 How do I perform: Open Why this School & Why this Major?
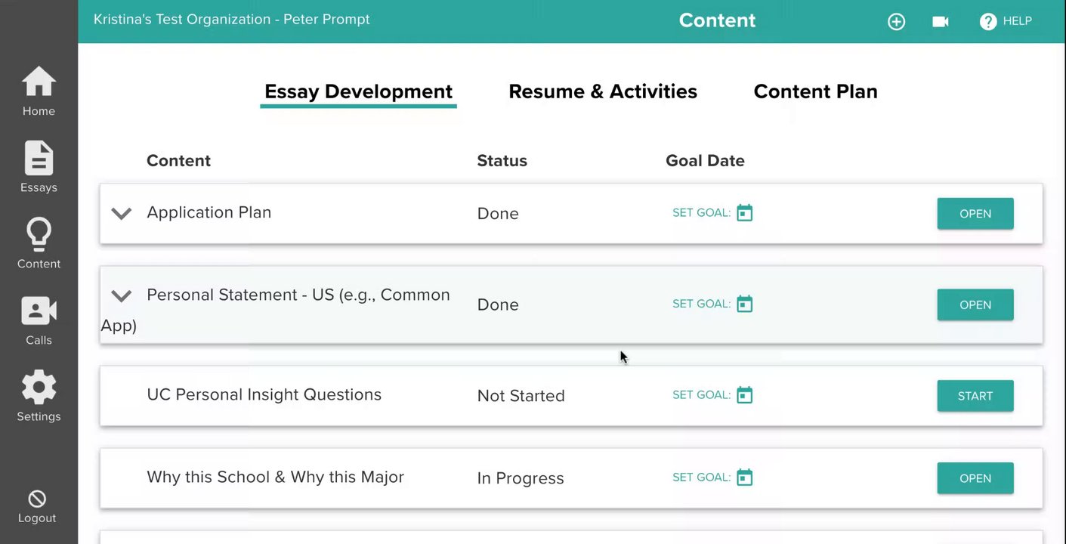point(975,478)
